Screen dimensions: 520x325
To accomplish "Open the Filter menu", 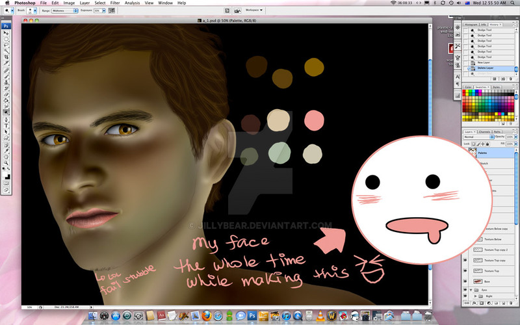I will click(x=115, y=3).
